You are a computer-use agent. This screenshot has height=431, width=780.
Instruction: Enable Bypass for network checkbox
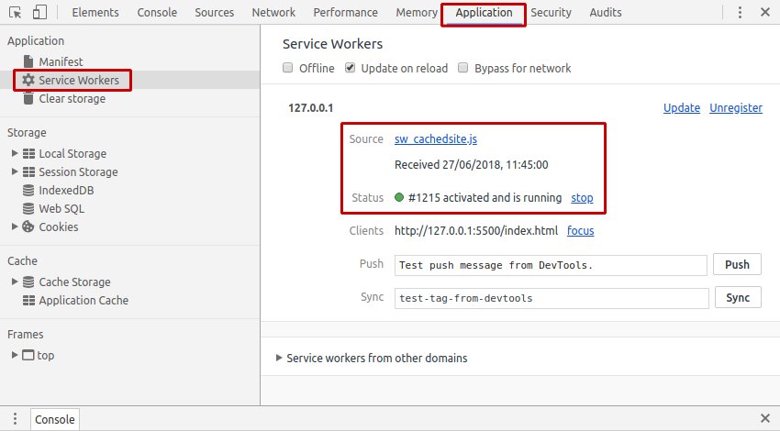coord(462,68)
